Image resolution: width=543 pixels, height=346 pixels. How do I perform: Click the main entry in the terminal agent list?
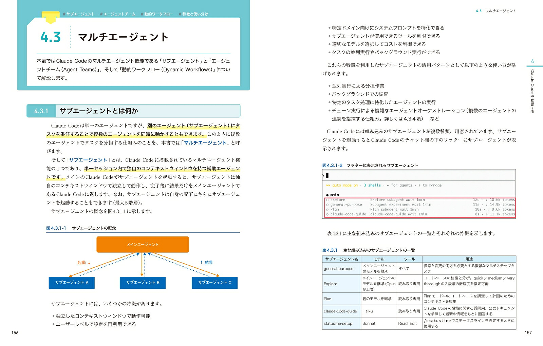pyautogui.click(x=333, y=195)
